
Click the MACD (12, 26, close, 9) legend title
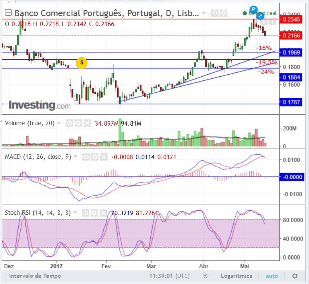coord(38,157)
